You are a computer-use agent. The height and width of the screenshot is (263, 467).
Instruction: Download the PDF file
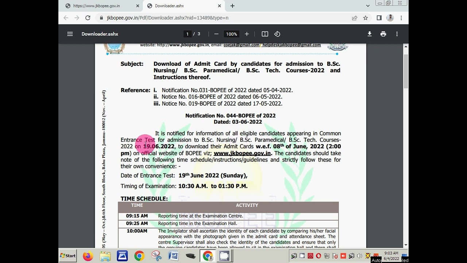tap(370, 34)
